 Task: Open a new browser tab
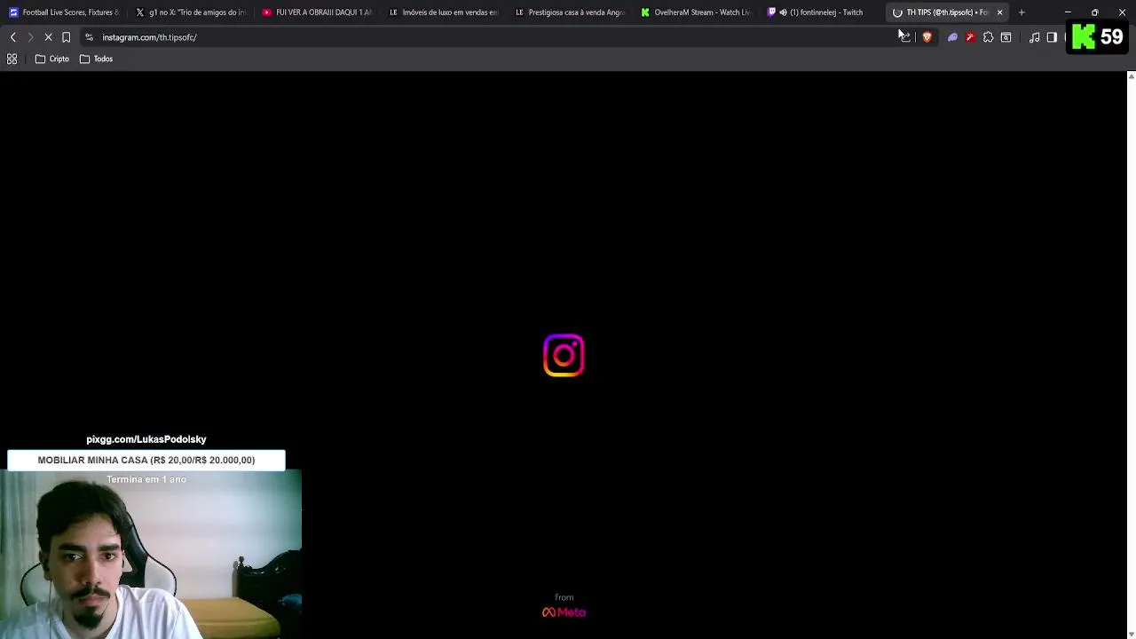pyautogui.click(x=1022, y=12)
